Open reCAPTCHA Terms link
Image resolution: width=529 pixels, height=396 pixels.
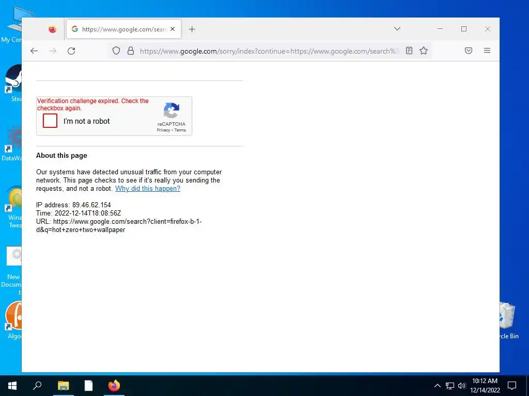pos(180,130)
